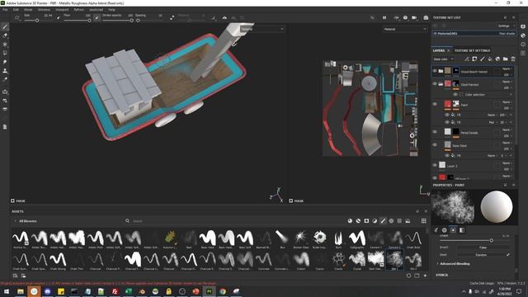Open the Settings dropdown in Texture Set List

click(506, 26)
